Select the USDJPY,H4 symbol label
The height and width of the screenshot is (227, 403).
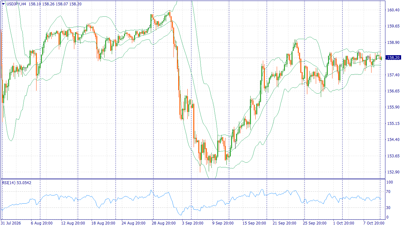[x=16, y=4]
